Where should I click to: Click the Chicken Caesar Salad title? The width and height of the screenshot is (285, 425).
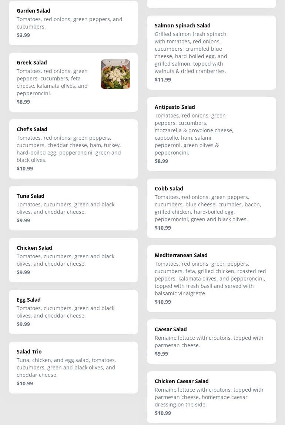(x=181, y=381)
